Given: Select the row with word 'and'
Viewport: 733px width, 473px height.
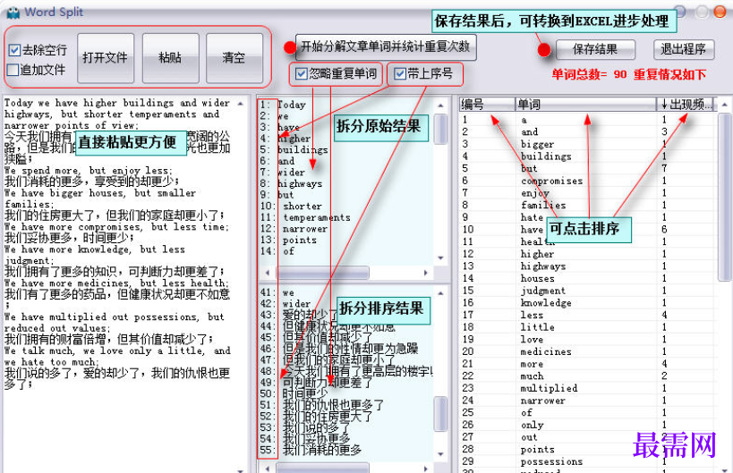Looking at the screenshot, I should tap(587, 132).
